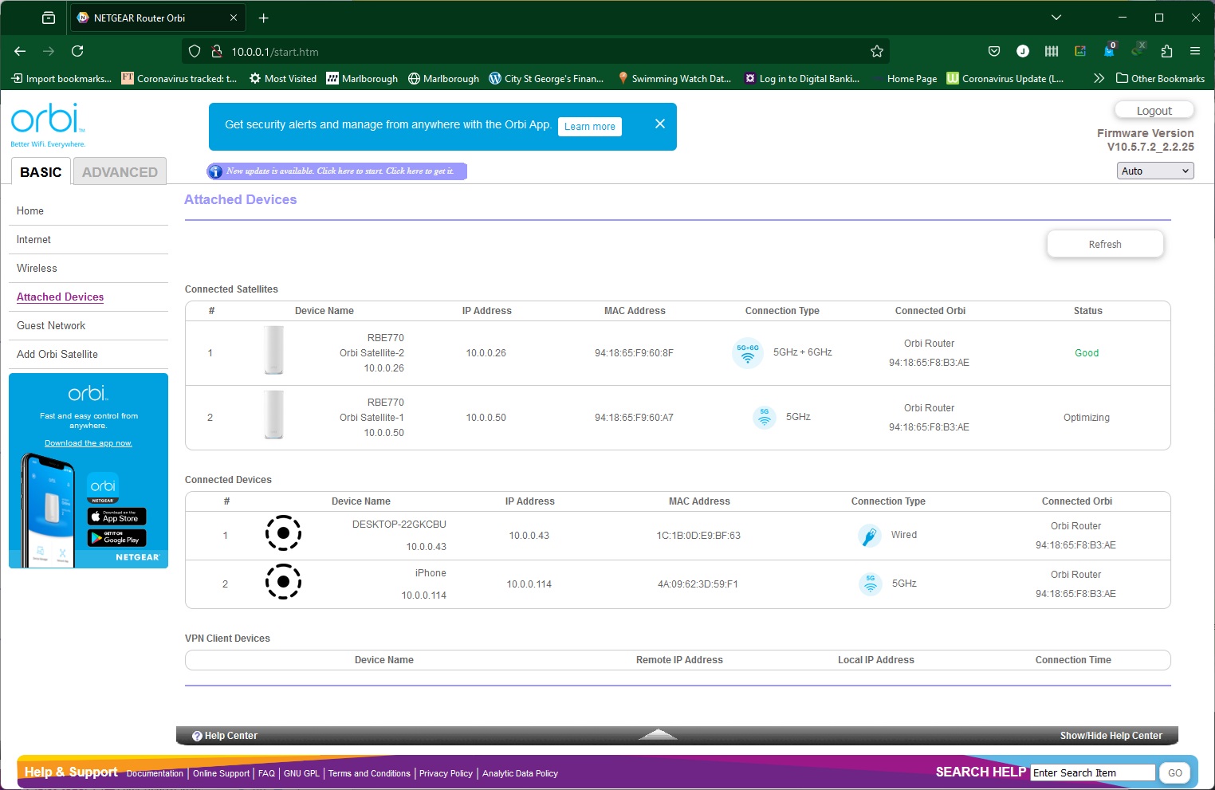The image size is (1215, 790).
Task: Click the Logout button
Action: (1154, 111)
